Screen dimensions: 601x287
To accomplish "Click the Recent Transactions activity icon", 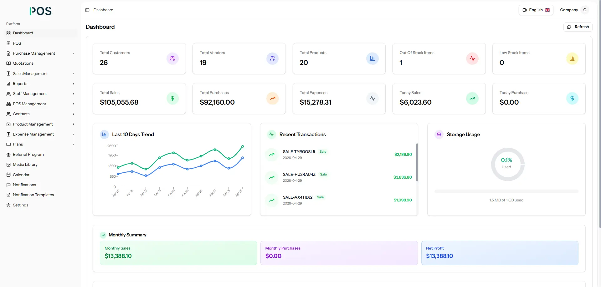I will (x=271, y=134).
